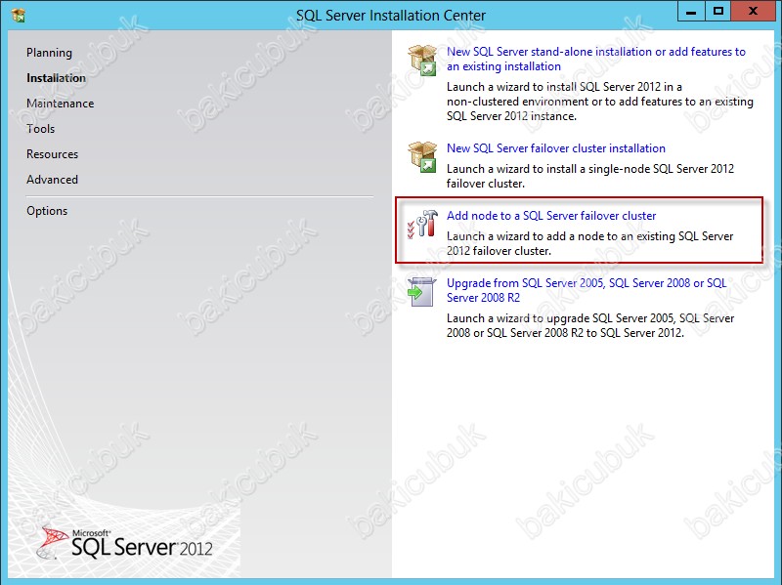This screenshot has width=782, height=585.
Task: Minimize the SQL Server Installation Center window
Action: point(691,12)
